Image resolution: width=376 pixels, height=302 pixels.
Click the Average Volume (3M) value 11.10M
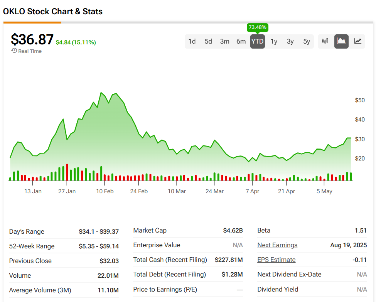click(x=108, y=290)
